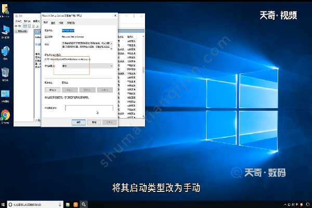Click the Services list vertical scrollbar thumb

[144, 70]
